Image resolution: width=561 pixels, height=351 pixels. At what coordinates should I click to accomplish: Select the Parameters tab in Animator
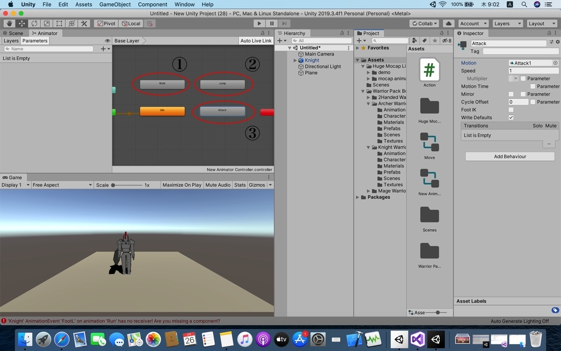[x=35, y=41]
